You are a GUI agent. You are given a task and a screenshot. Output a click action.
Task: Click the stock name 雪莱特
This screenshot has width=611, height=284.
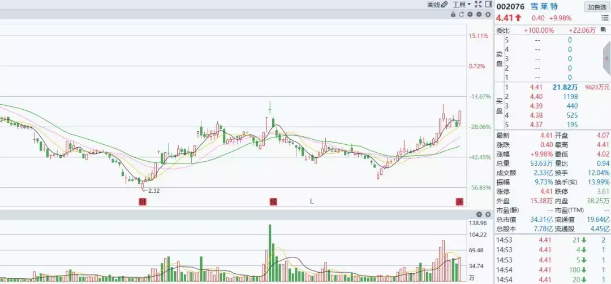(544, 7)
